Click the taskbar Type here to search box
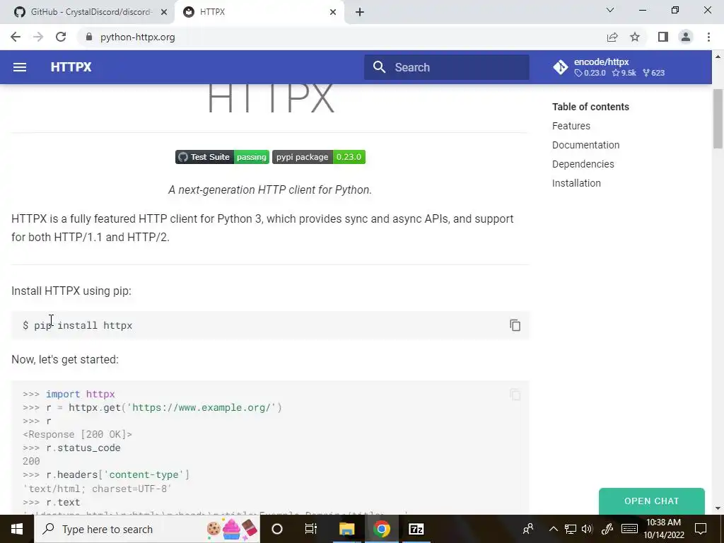This screenshot has width=724, height=543. click(x=147, y=529)
